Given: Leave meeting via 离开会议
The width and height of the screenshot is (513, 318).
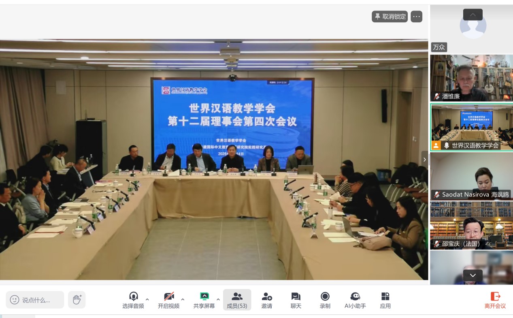Looking at the screenshot, I should [495, 300].
